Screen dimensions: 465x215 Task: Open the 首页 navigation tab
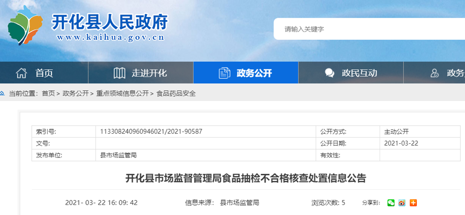point(45,73)
